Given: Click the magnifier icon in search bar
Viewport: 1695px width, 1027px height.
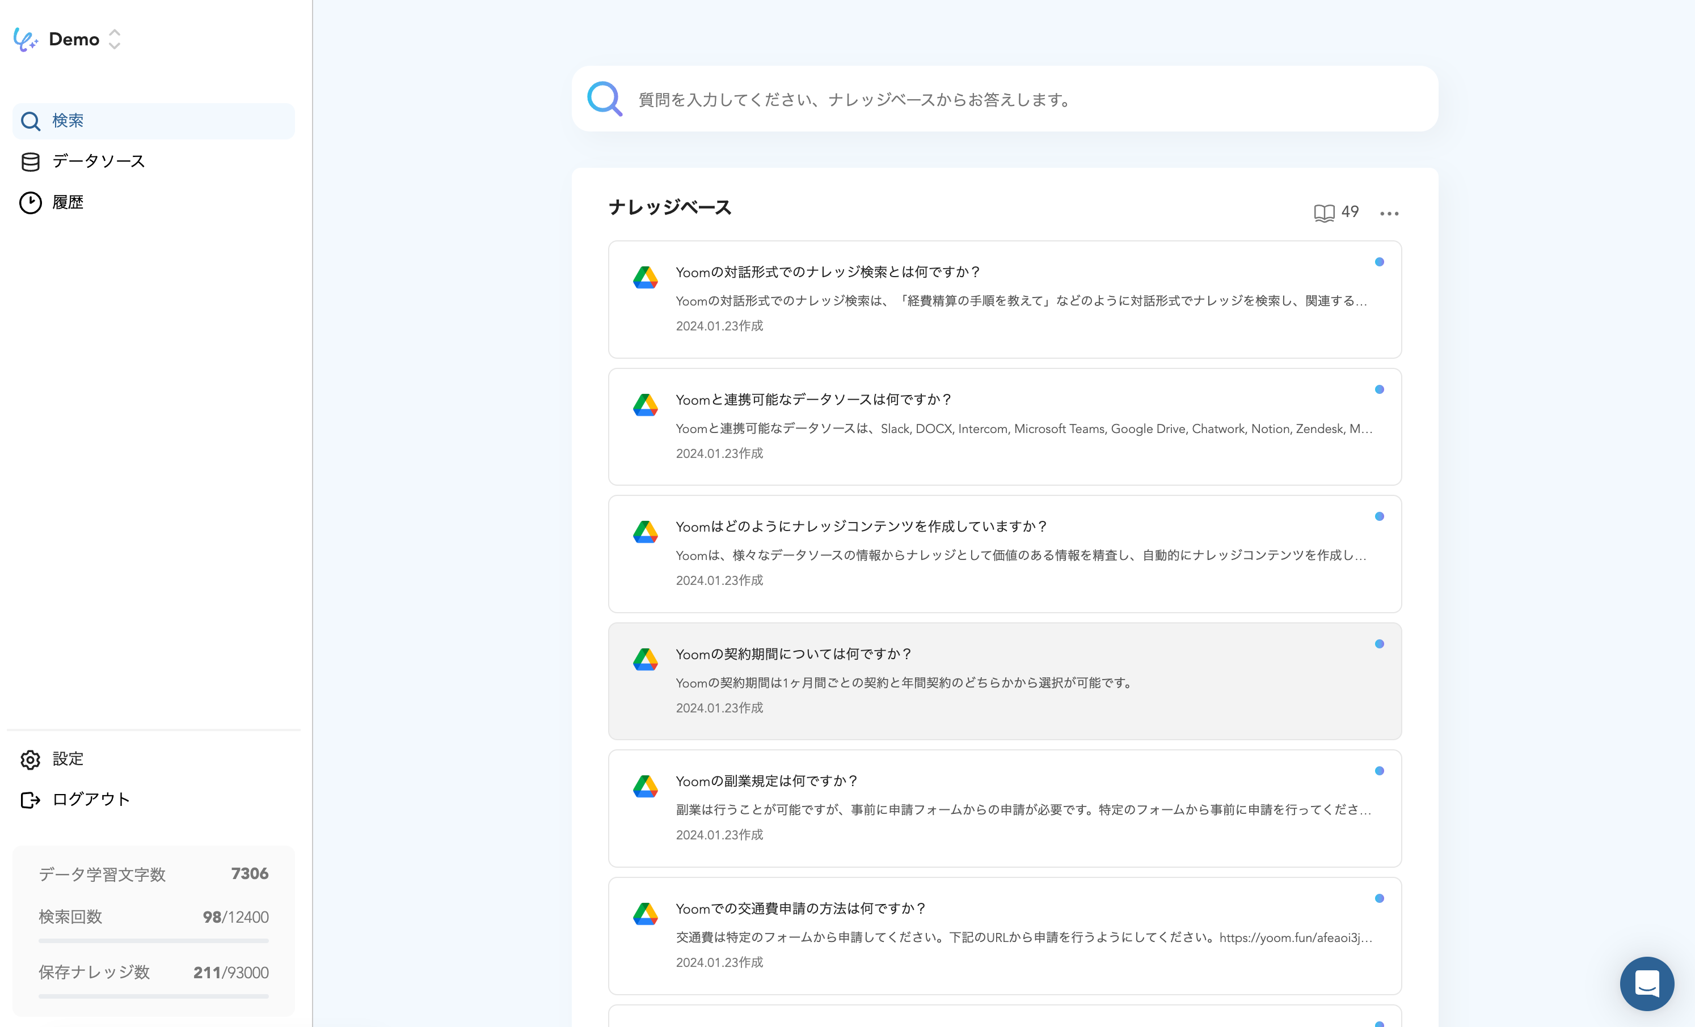Looking at the screenshot, I should 604,99.
